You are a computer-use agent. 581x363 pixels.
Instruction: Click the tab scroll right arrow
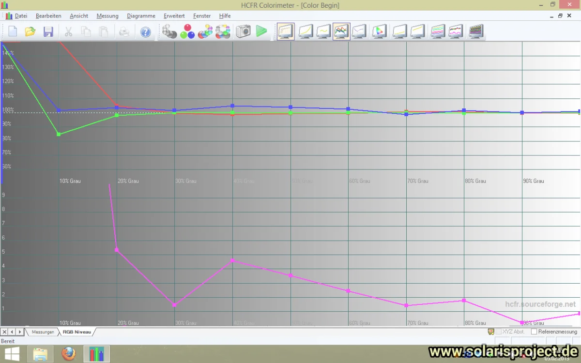coord(20,332)
